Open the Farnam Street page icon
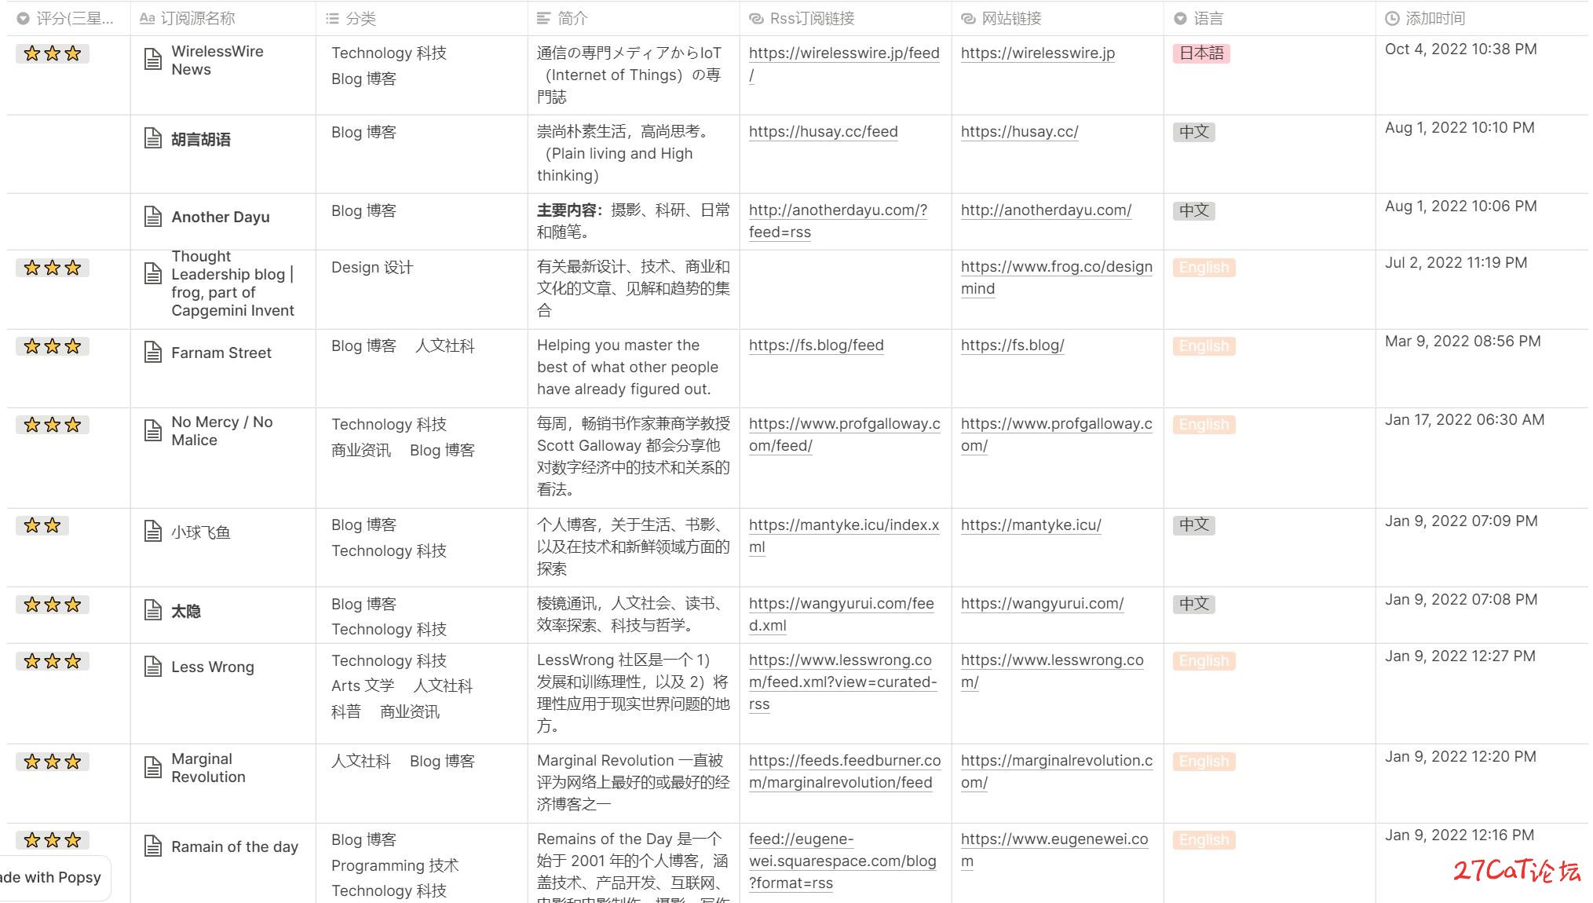1593x903 pixels. click(x=153, y=353)
